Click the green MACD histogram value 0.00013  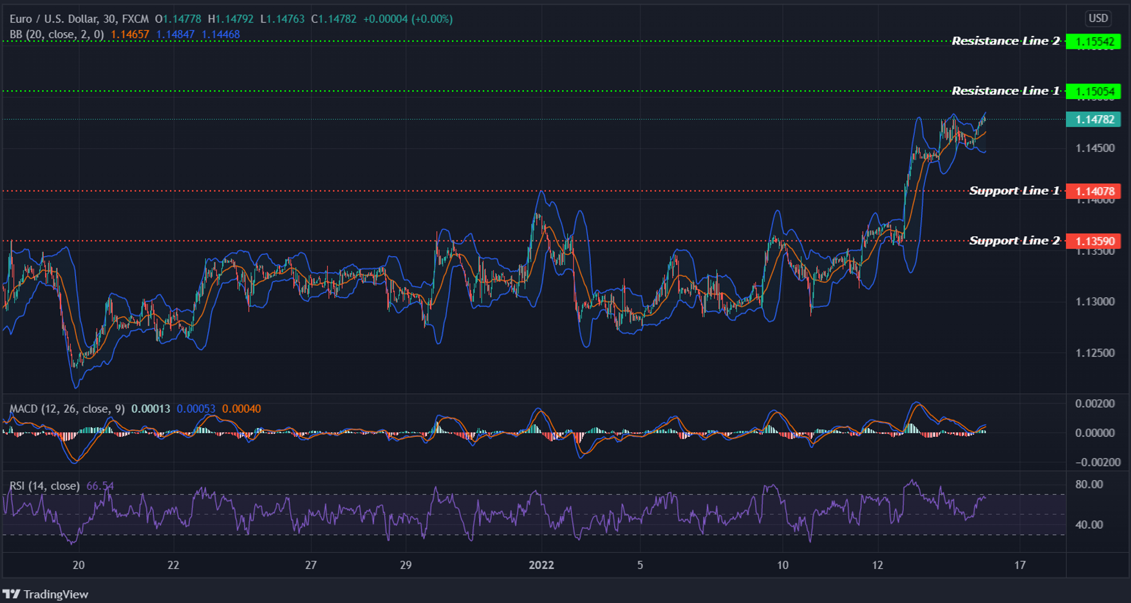tap(151, 408)
